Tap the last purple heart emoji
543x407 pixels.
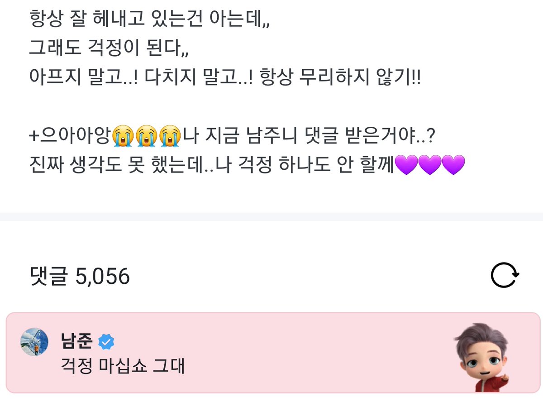coord(453,165)
